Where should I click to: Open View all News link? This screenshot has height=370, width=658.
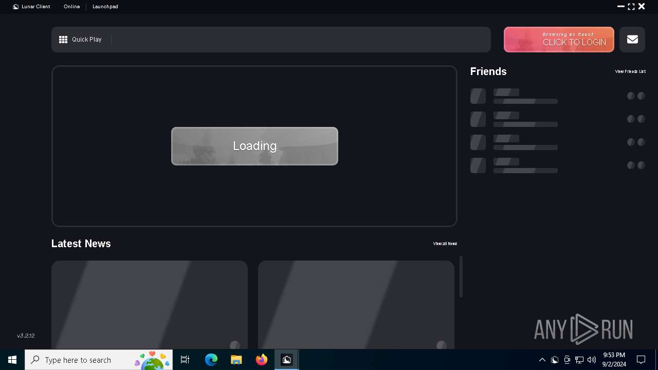(445, 244)
